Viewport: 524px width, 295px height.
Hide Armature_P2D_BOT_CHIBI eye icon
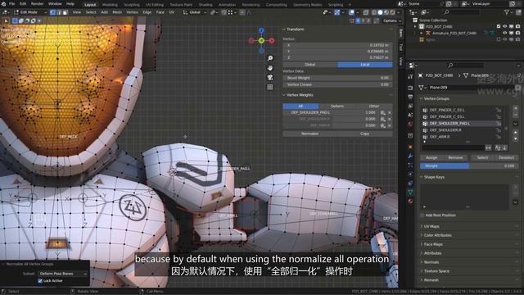[504, 33]
